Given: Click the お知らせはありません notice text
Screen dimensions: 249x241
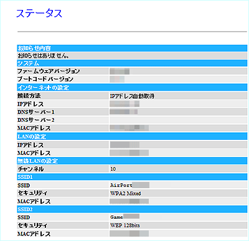Looking at the screenshot, I should pos(43,56).
